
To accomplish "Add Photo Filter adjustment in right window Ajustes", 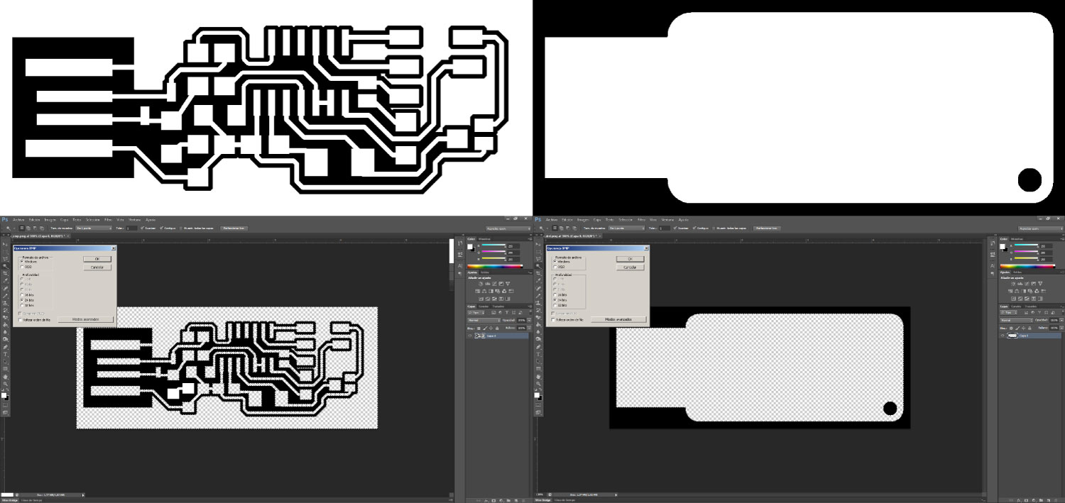I will (1030, 291).
